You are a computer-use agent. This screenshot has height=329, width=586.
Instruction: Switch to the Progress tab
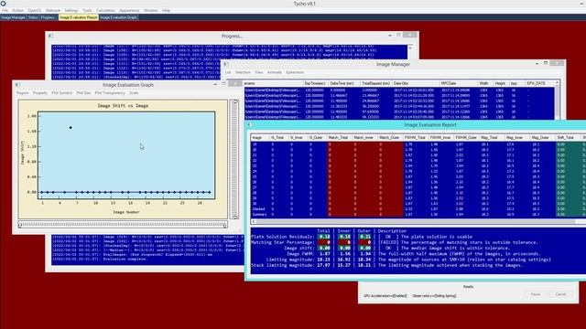click(x=49, y=17)
